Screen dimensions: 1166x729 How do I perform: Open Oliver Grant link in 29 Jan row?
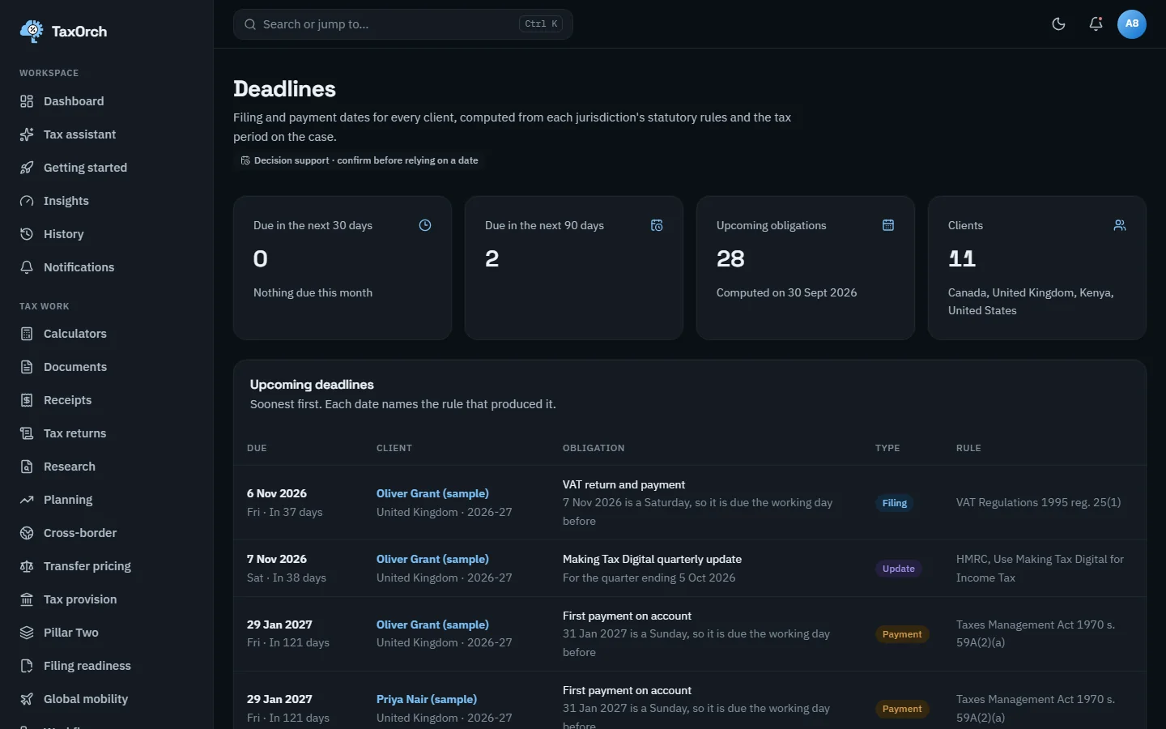(x=432, y=625)
